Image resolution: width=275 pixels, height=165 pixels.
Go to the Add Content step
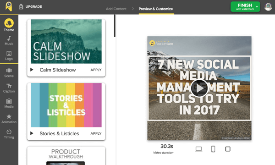point(116,9)
